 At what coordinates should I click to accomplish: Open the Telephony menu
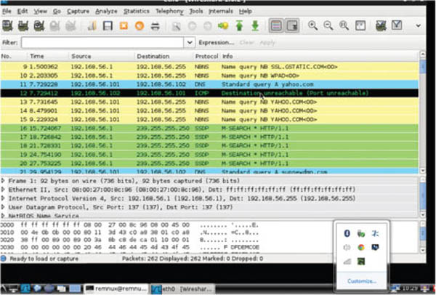tap(169, 12)
